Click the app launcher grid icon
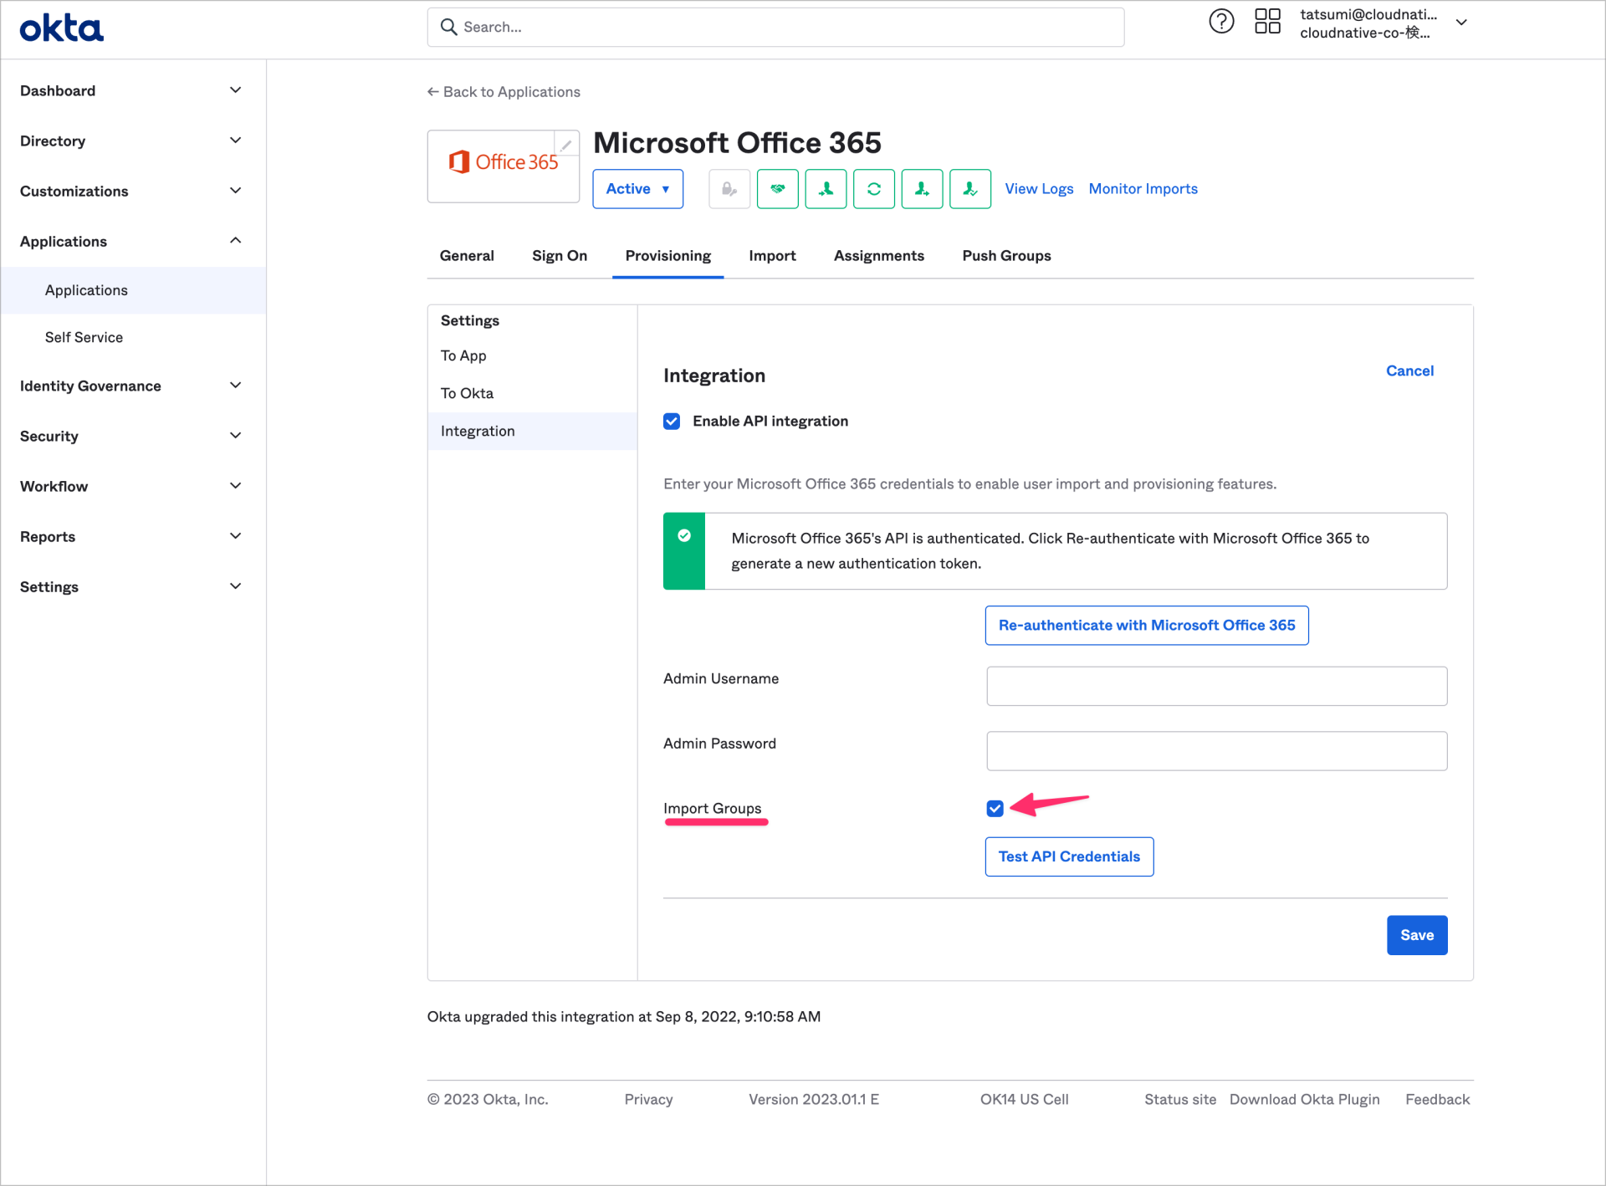Screen dimensions: 1606x1186 (x=1267, y=21)
